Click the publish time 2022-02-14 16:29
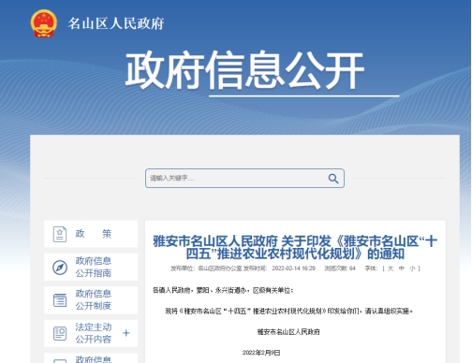The image size is (472, 363). pos(293,269)
